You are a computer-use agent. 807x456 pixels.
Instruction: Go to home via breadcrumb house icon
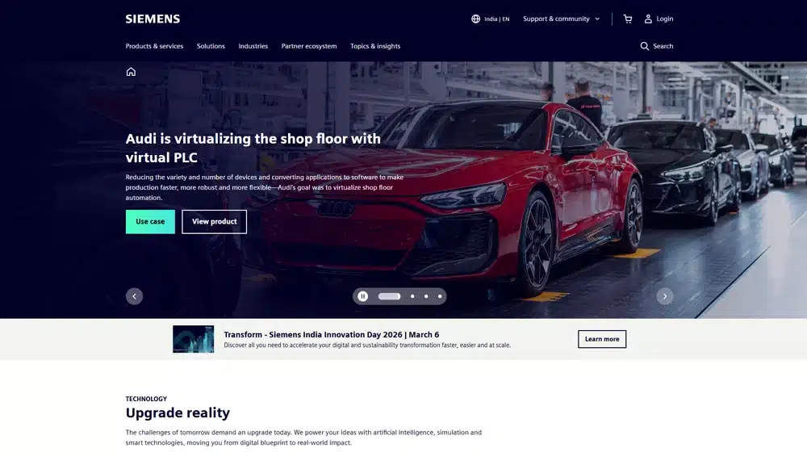click(x=131, y=72)
